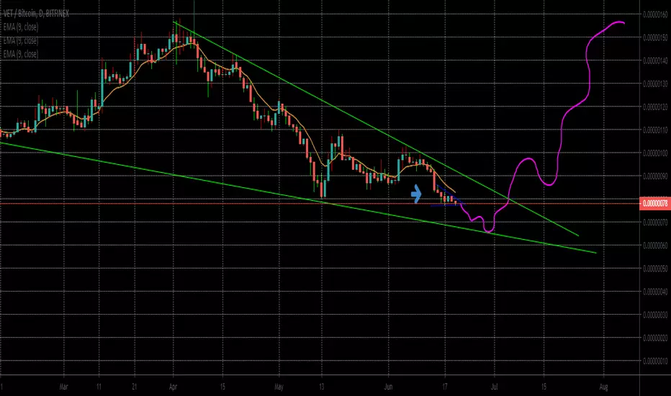
Task: Click the 0.00000010 price axis label
Action: pyautogui.click(x=655, y=361)
